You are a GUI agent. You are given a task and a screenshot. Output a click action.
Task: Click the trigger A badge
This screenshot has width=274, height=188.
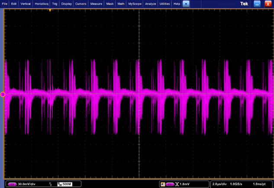coord(163,184)
